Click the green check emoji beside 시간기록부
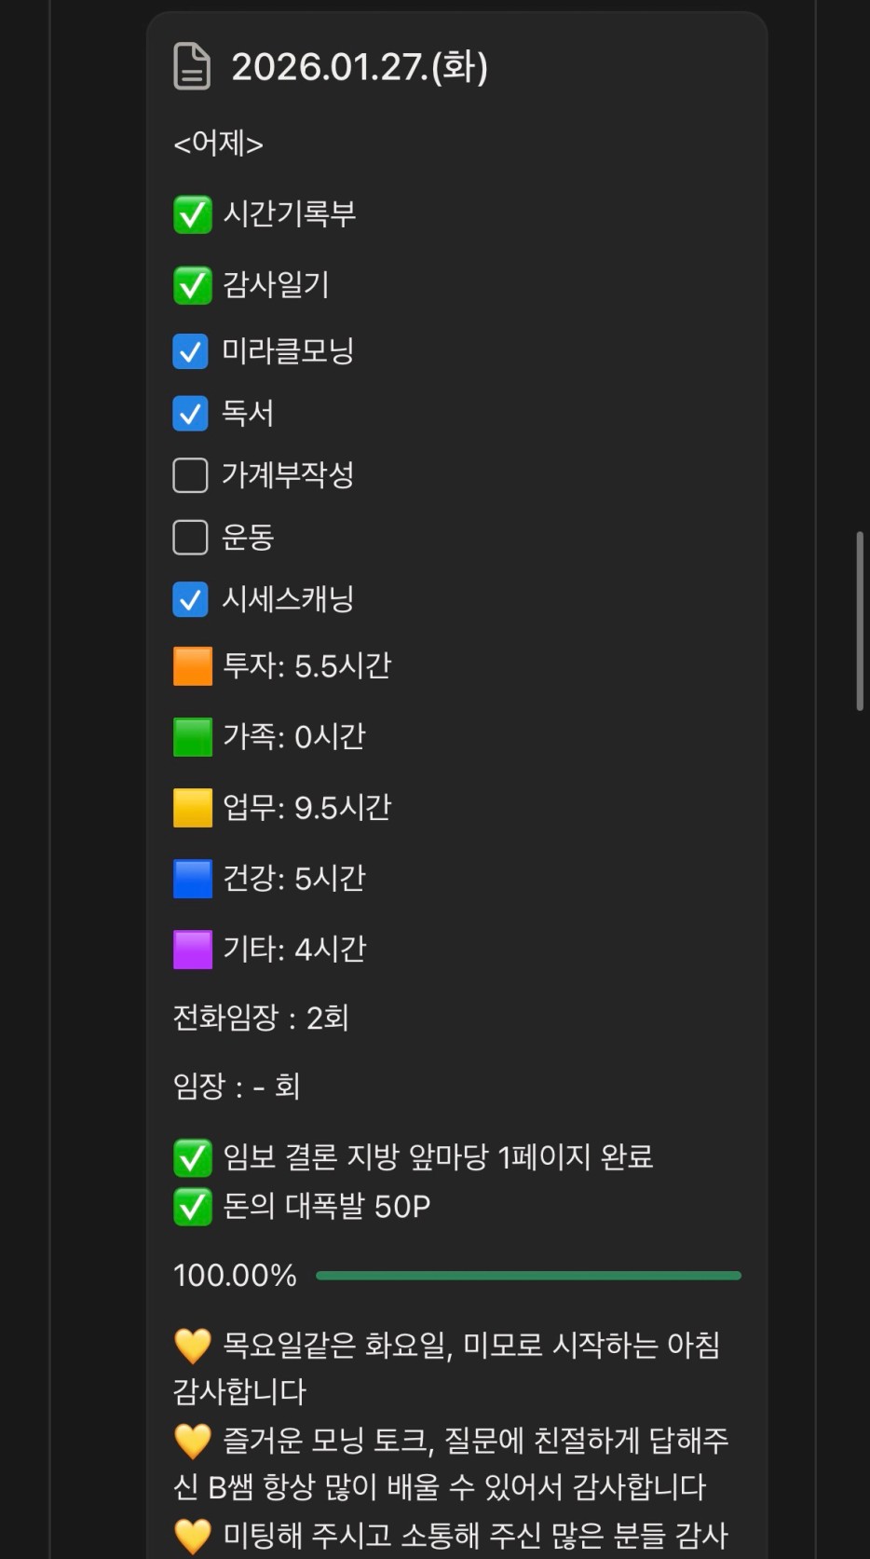Screen dimensions: 870x1559 [x=192, y=214]
